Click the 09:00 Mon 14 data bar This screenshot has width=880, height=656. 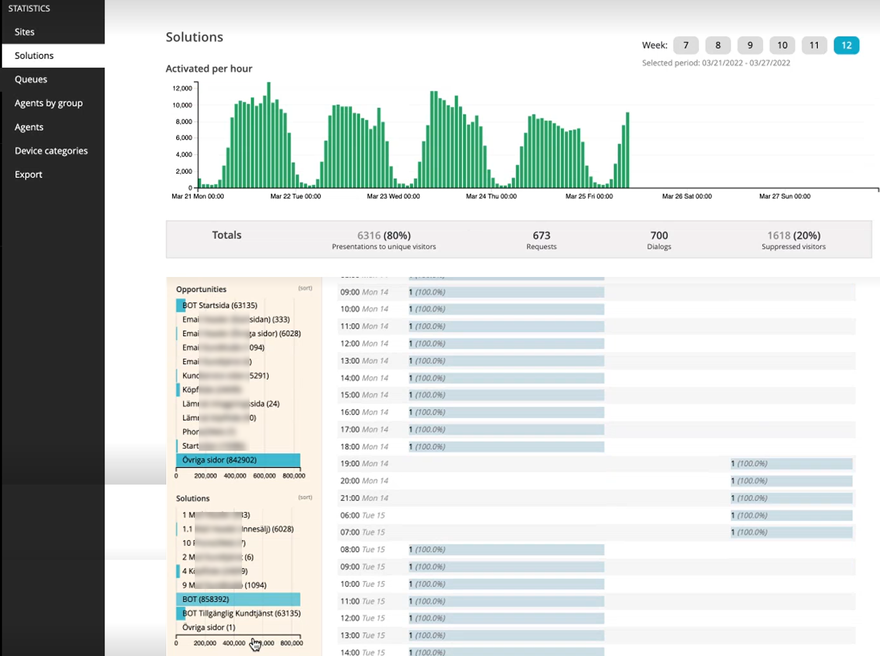coord(506,292)
